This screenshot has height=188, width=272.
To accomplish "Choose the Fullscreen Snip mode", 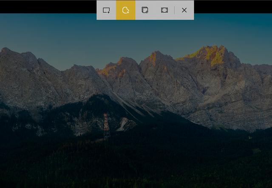I will click(164, 10).
